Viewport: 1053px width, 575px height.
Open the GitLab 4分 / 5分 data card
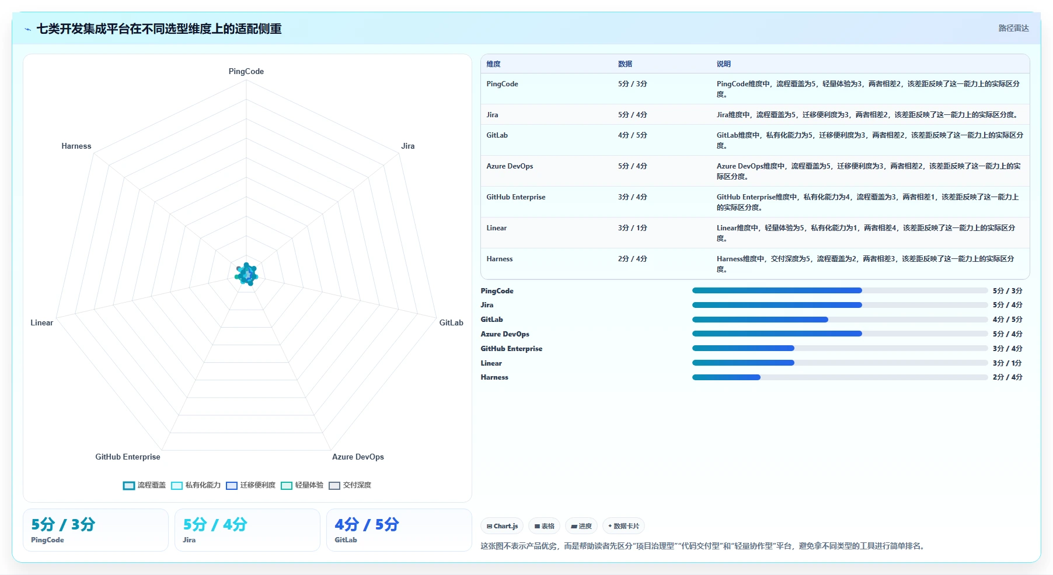399,530
